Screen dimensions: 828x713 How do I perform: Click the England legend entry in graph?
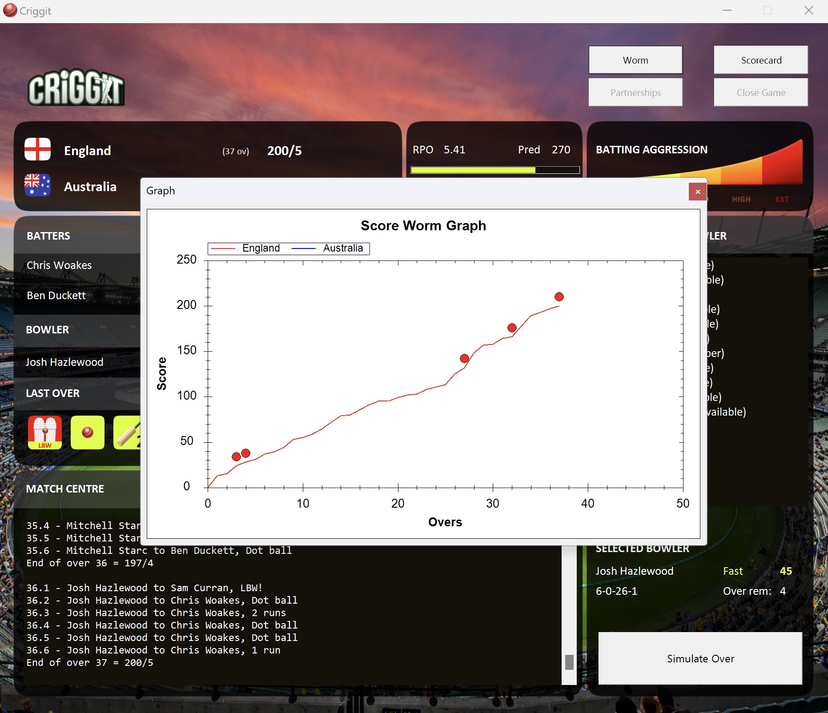246,248
